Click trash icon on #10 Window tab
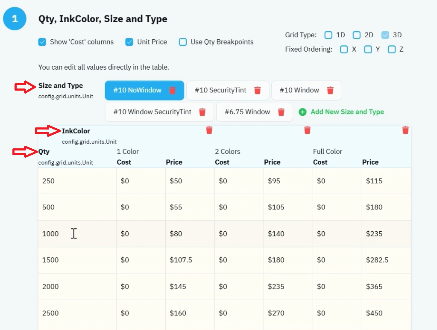 pyautogui.click(x=330, y=90)
